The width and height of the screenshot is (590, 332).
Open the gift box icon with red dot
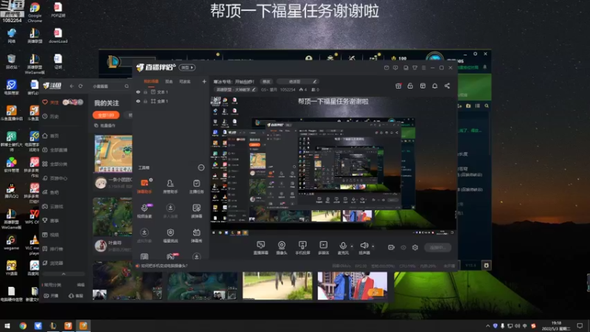[398, 86]
